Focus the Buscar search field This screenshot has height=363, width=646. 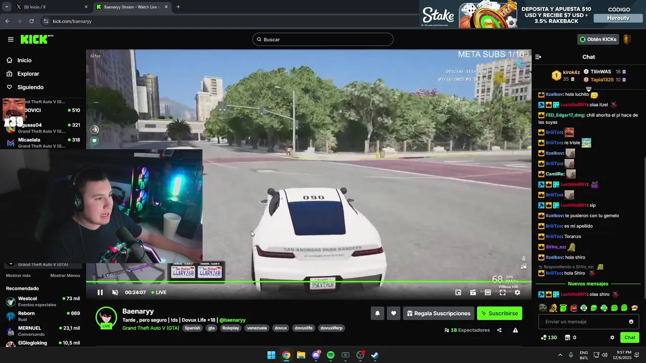[323, 39]
